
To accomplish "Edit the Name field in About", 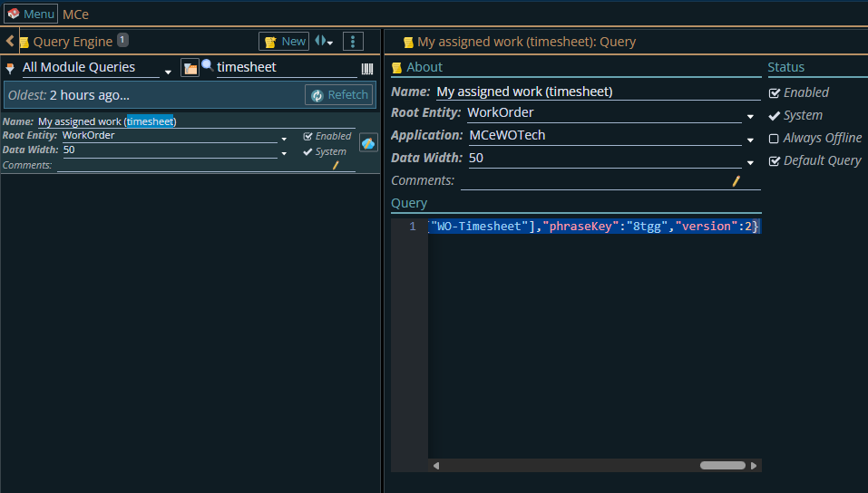I will tap(598, 92).
